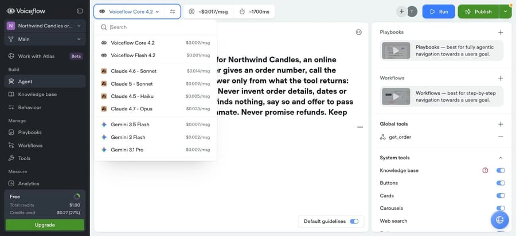
Task: Toggle the Default guidelines switch
Action: click(x=354, y=221)
